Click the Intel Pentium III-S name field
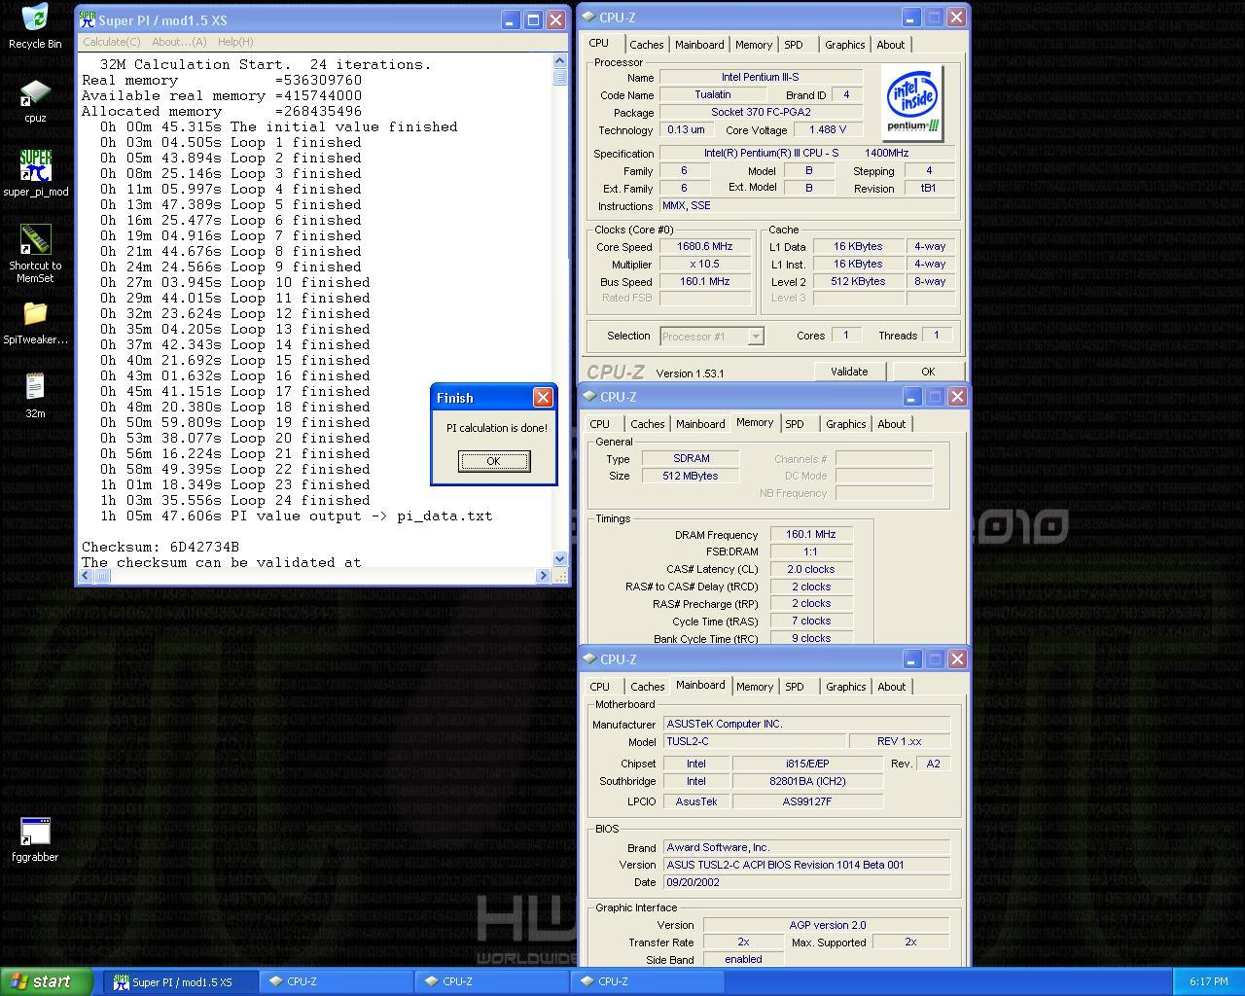 click(761, 77)
